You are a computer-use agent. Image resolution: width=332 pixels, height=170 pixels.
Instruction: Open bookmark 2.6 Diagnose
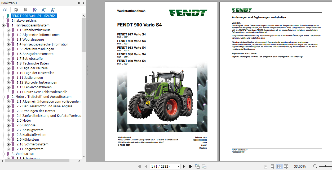coord(26,125)
